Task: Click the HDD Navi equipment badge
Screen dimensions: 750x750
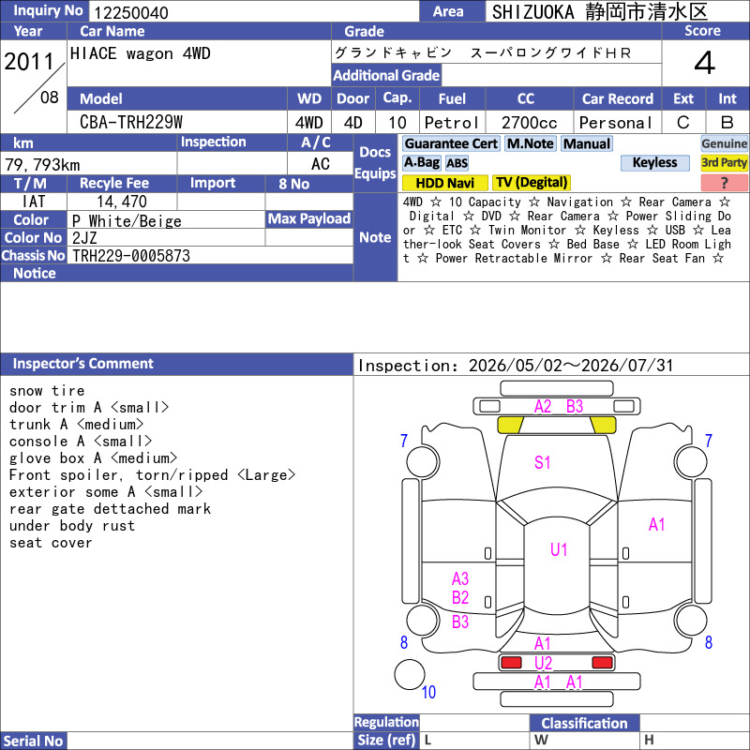Action: tap(444, 183)
